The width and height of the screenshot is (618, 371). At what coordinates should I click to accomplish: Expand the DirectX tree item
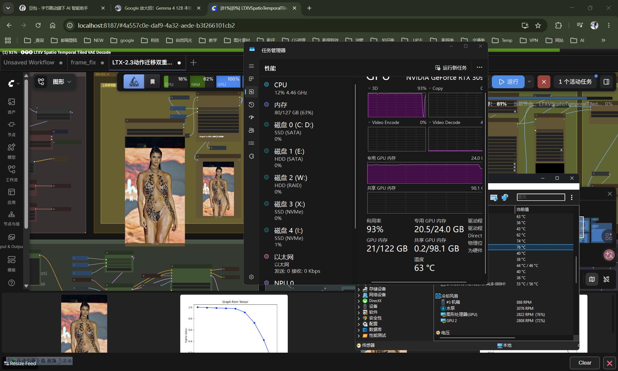(x=359, y=301)
